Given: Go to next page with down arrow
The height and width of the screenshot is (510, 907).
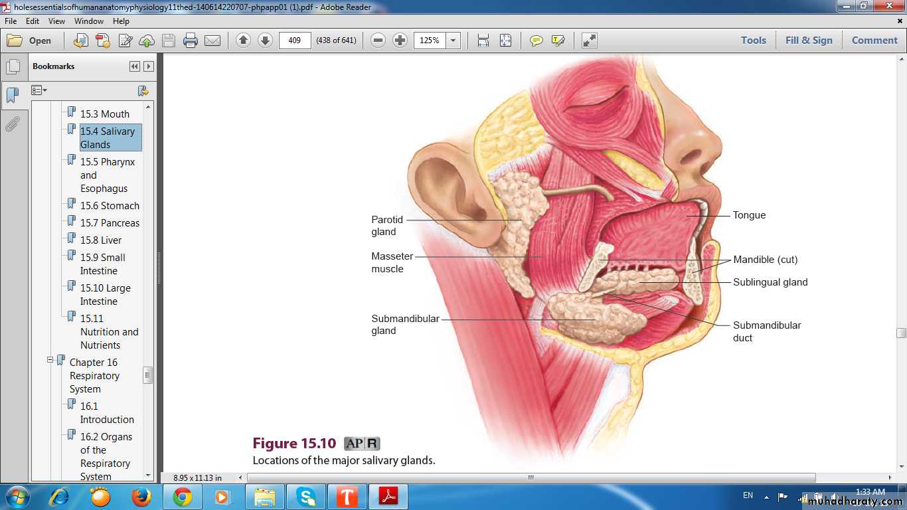Looking at the screenshot, I should tap(265, 41).
